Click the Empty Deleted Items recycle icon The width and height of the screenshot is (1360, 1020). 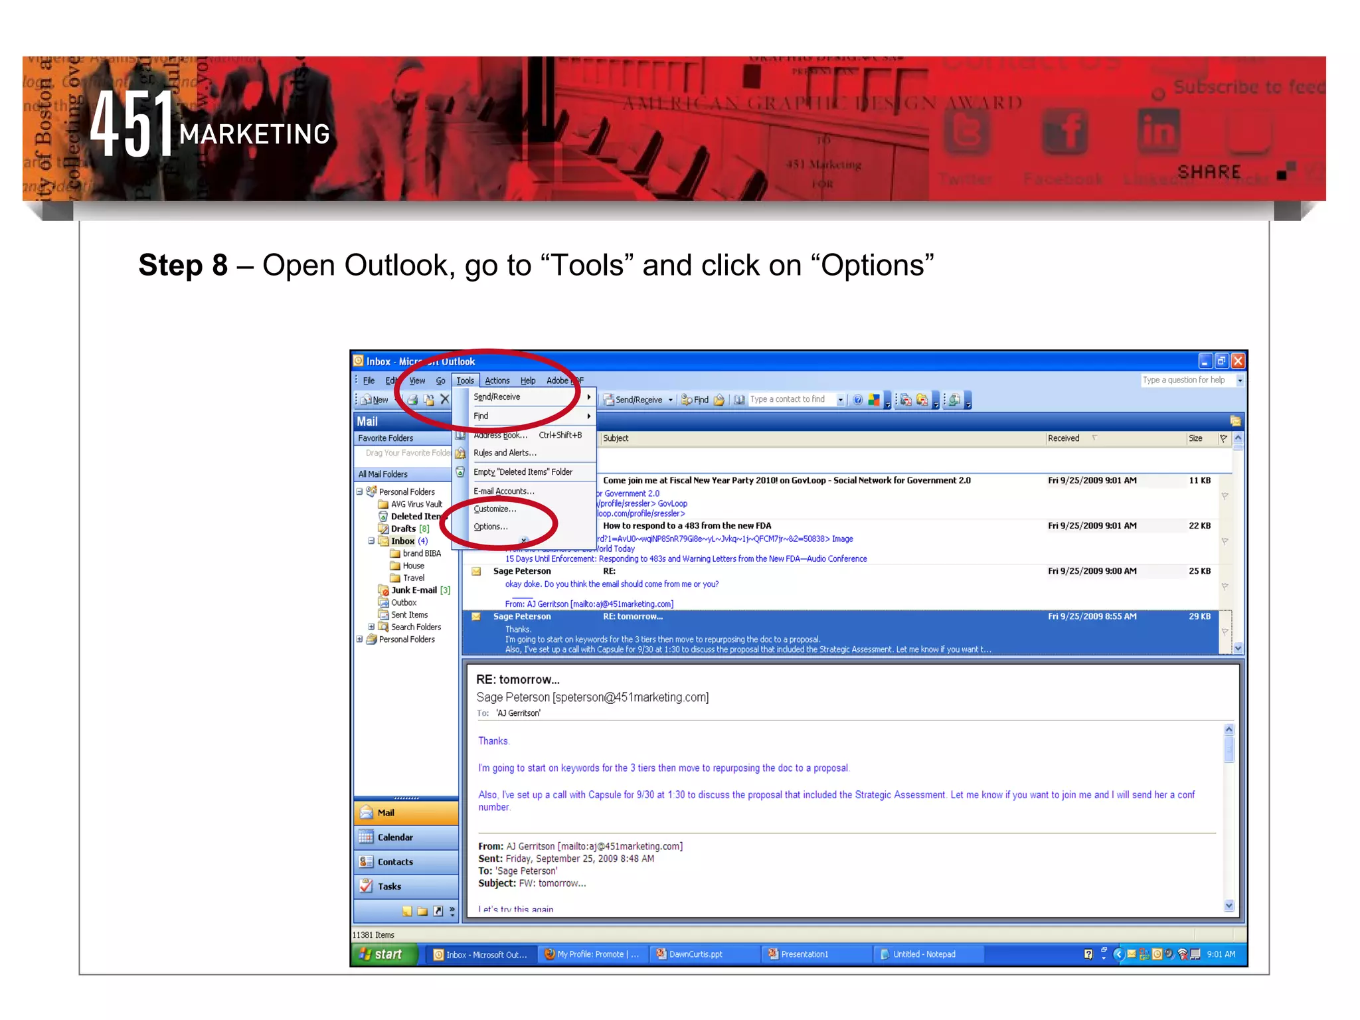pyautogui.click(x=460, y=472)
